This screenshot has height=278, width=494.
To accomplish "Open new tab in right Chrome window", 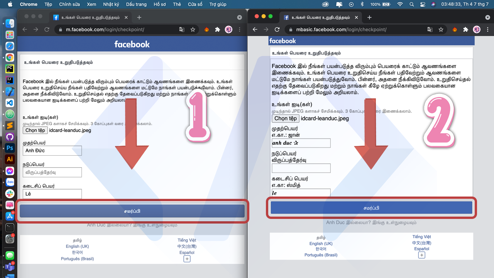I will pyautogui.click(x=369, y=17).
